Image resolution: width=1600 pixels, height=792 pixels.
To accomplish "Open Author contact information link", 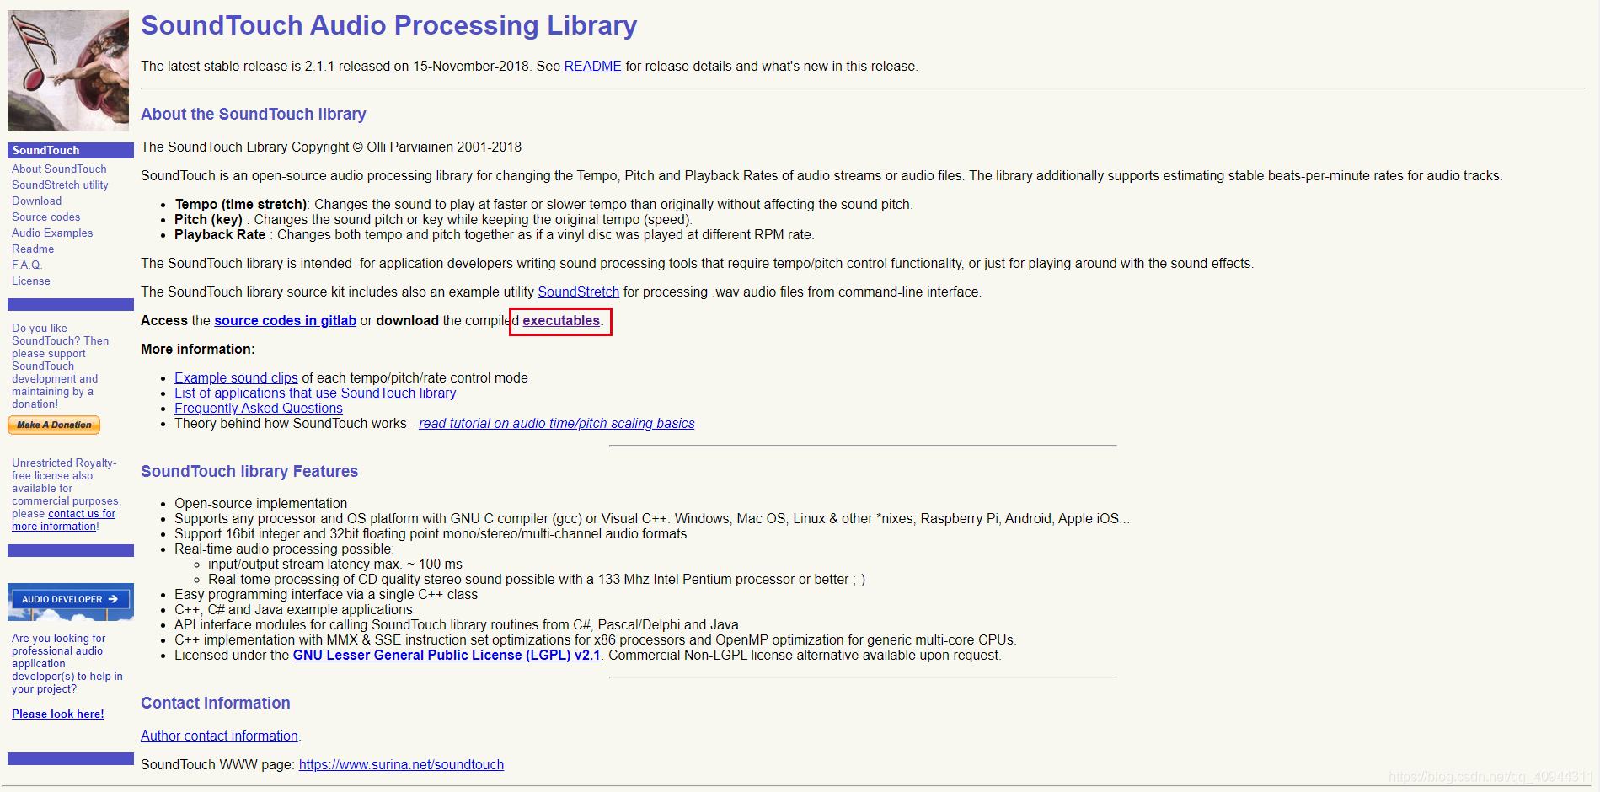I will click(219, 736).
